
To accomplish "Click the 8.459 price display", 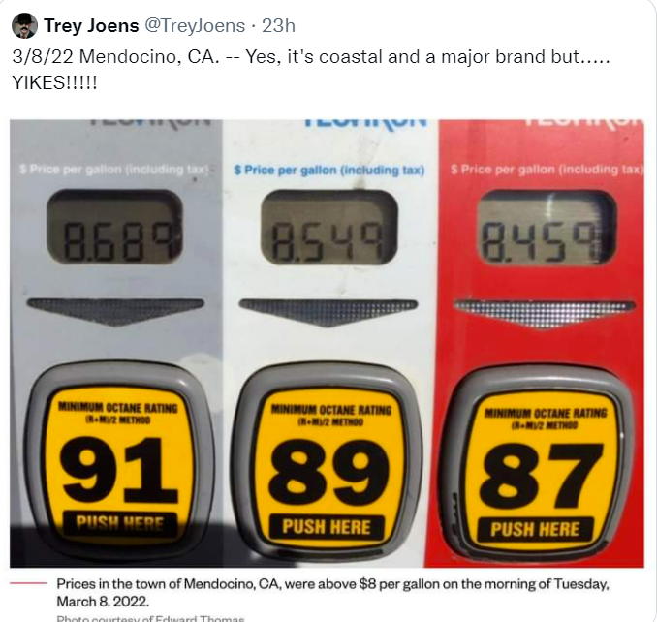I will pos(547,228).
